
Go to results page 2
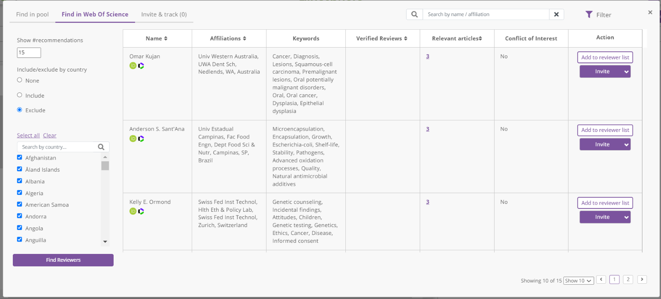point(628,280)
